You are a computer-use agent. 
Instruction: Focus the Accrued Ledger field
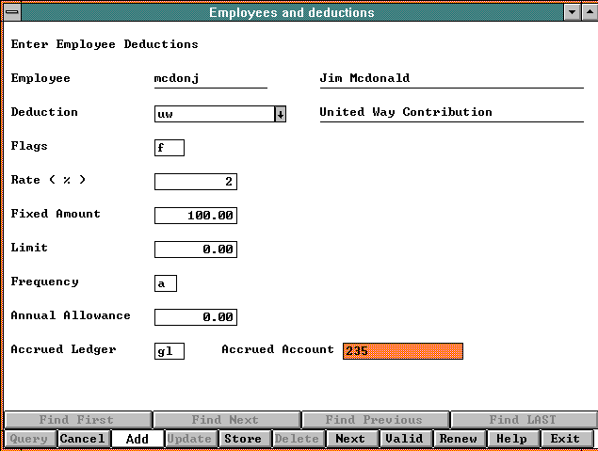[x=170, y=351]
